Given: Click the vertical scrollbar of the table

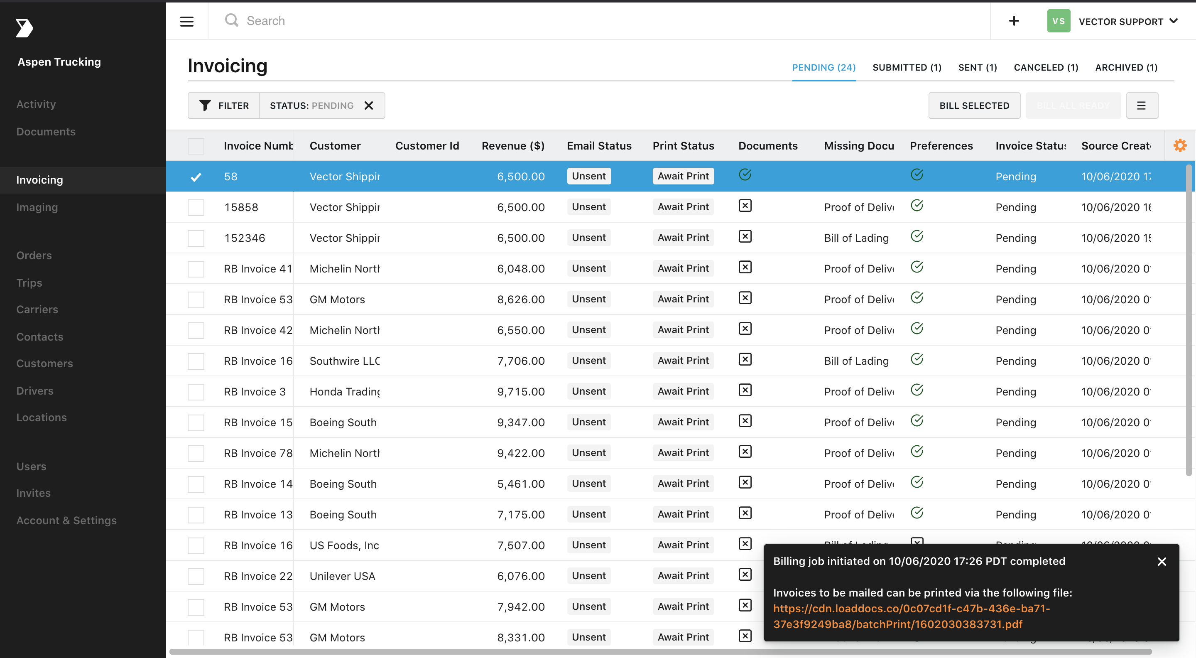Looking at the screenshot, I should click(x=1188, y=320).
